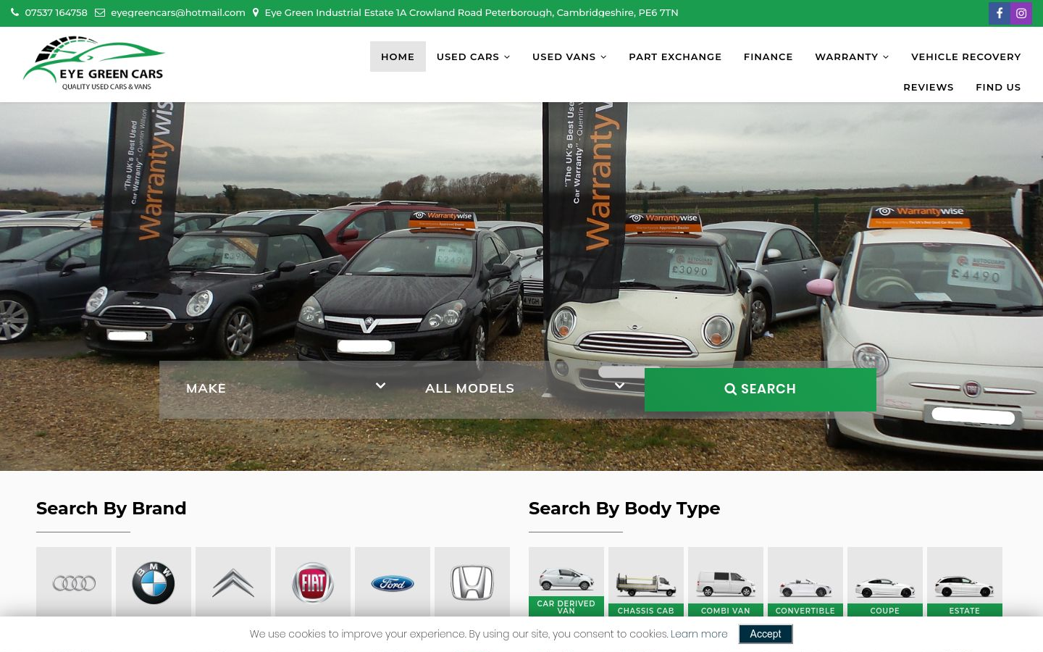The width and height of the screenshot is (1043, 652).
Task: Open the Finance page
Action: tap(768, 57)
